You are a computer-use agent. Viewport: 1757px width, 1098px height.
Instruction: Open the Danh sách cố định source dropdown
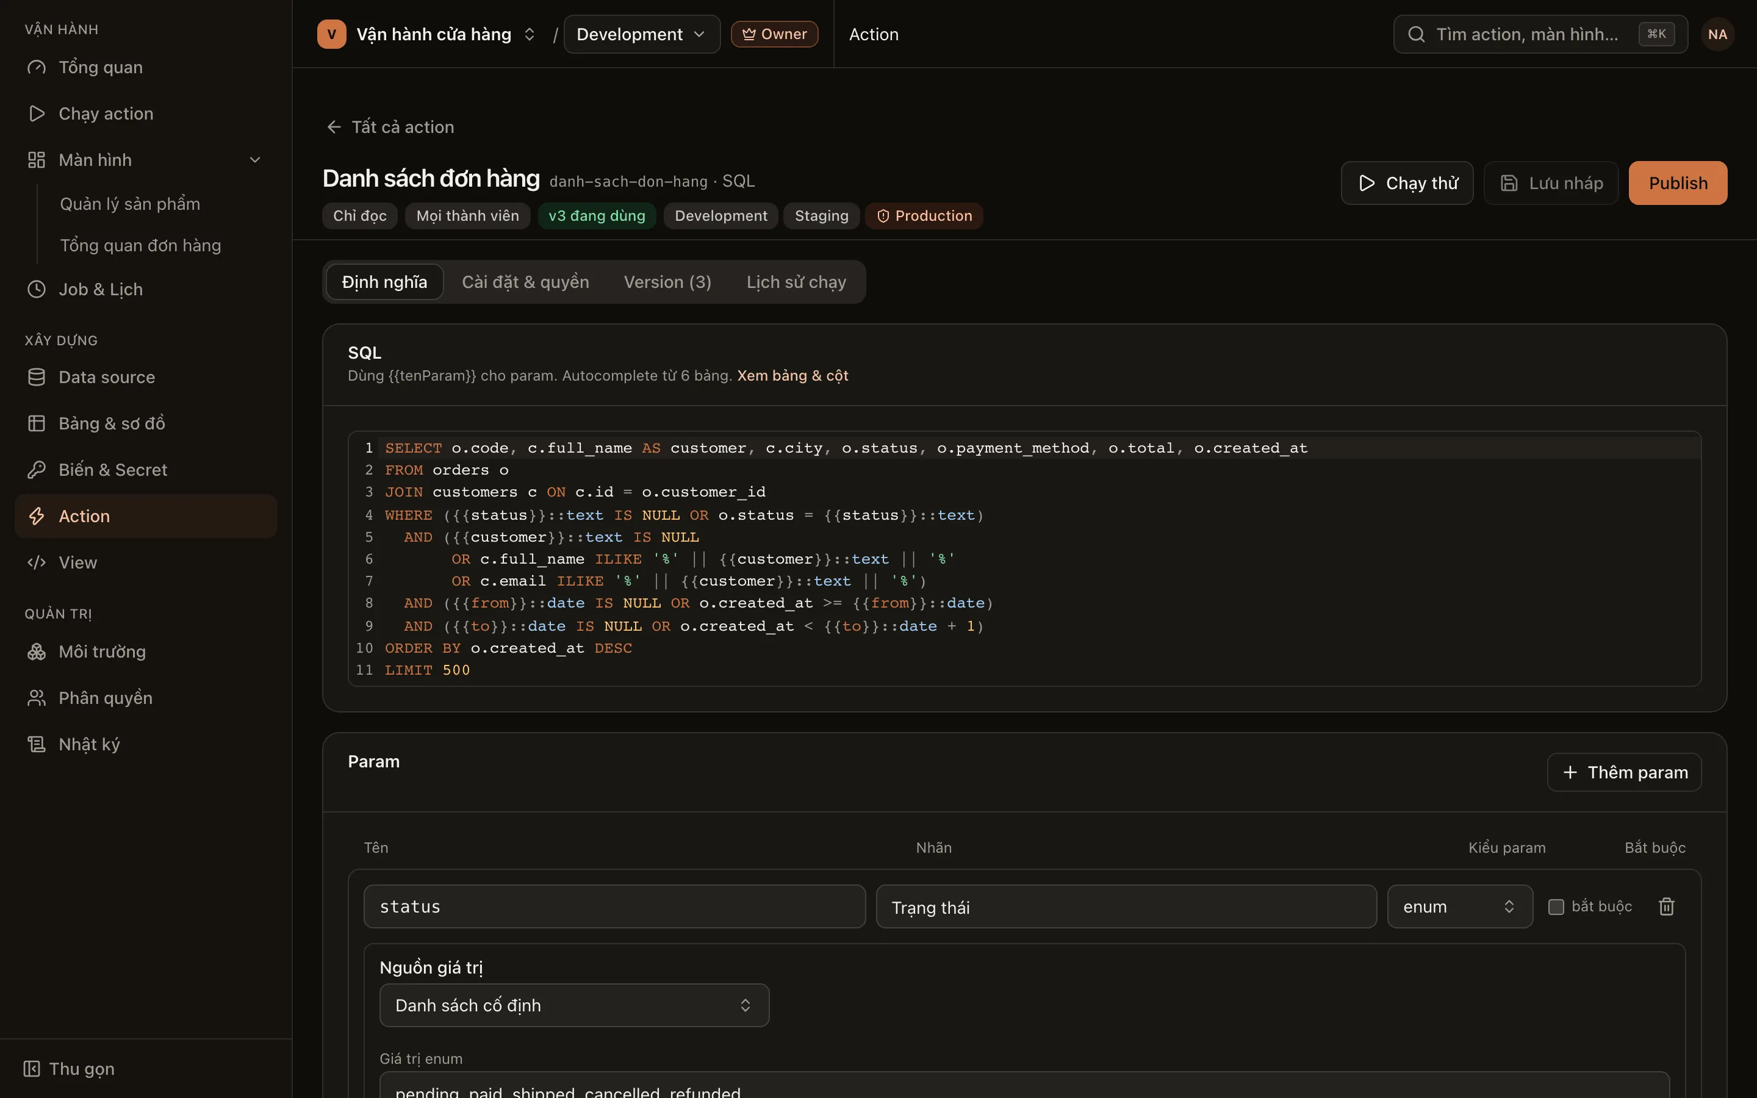(573, 1005)
